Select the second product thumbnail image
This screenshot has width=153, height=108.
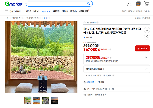coord(37,100)
